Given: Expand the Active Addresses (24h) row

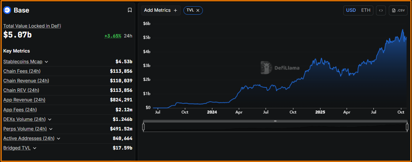Looking at the screenshot, I should tap(58, 138).
